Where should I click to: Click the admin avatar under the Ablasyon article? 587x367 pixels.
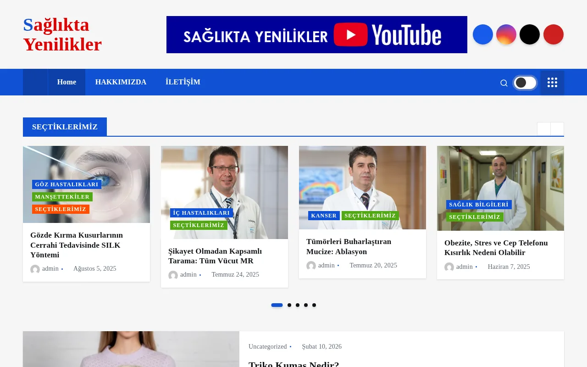(311, 266)
